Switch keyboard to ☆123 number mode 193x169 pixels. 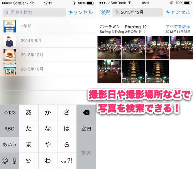[10, 113]
